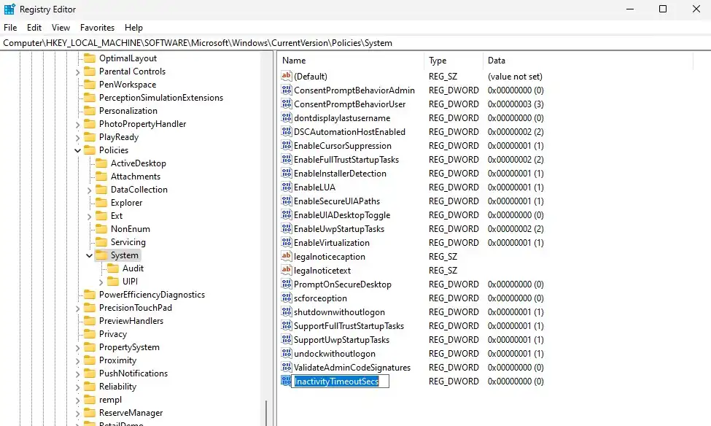
Task: Click the Attachments folder icon
Action: (x=101, y=177)
